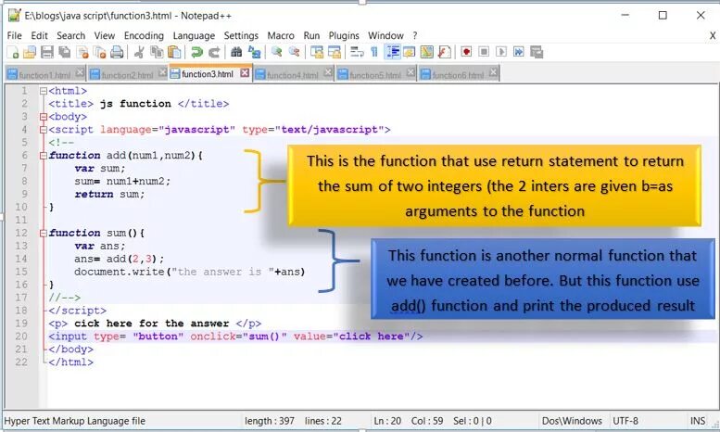Image resolution: width=720 pixels, height=432 pixels.
Task: Click 'length : 397' in status bar
Action: (270, 421)
